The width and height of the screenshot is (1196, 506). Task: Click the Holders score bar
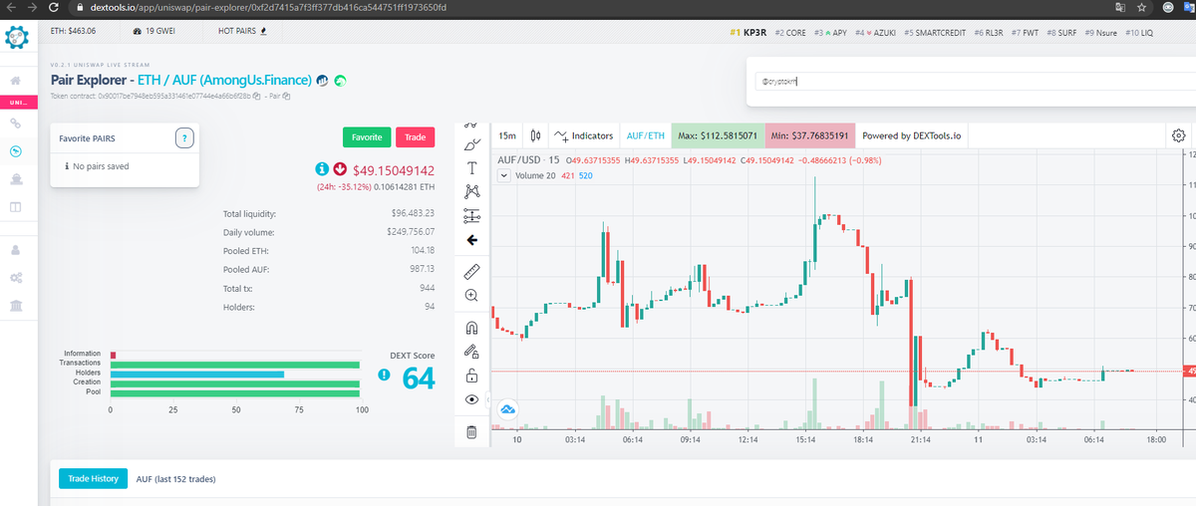click(x=197, y=375)
